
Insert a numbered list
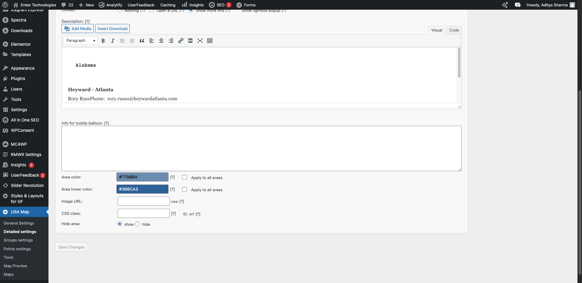point(132,41)
